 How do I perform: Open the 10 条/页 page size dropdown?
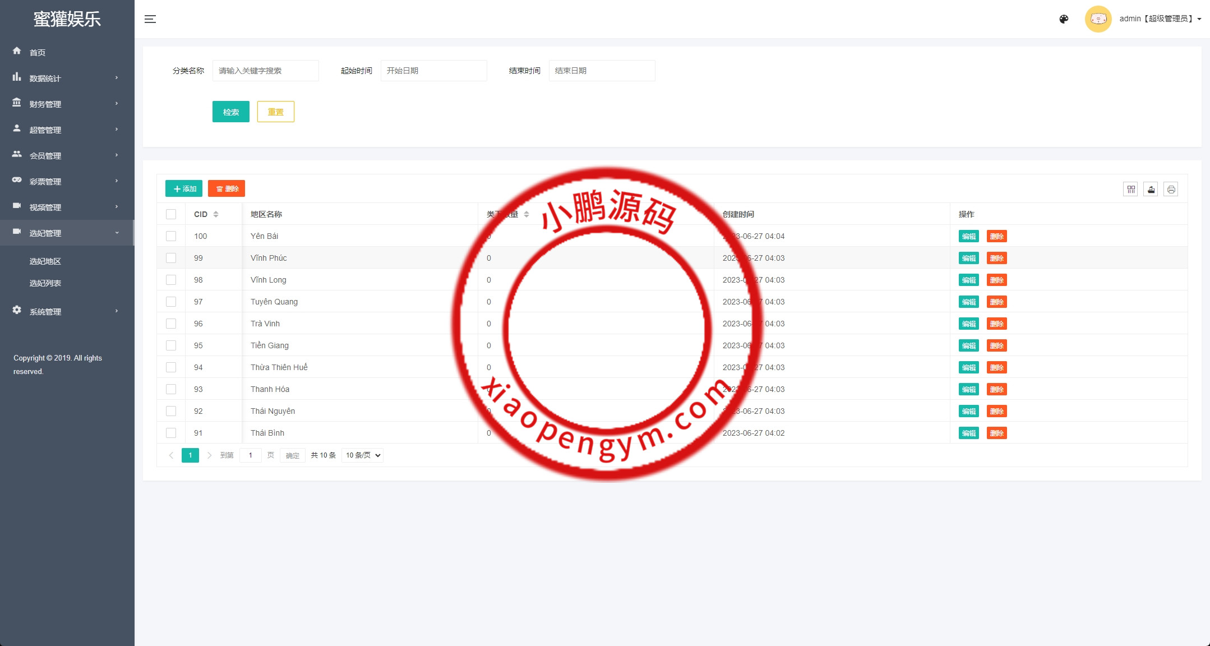tap(363, 455)
